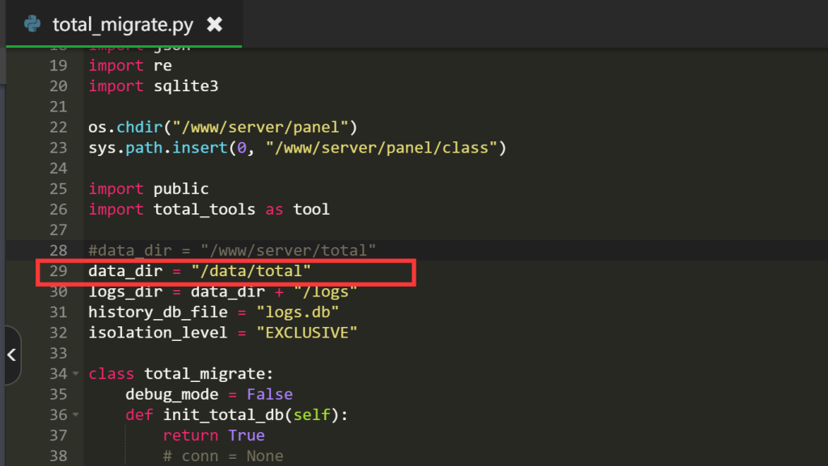
Task: Place cursor on import public line
Action: [x=149, y=188]
